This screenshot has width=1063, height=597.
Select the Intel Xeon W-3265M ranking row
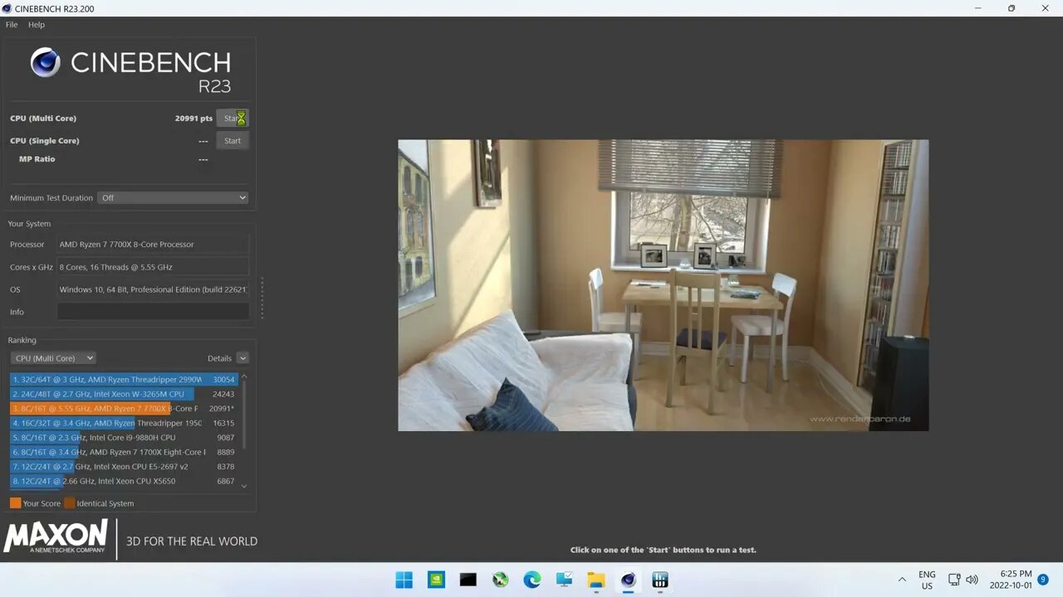pyautogui.click(x=124, y=394)
